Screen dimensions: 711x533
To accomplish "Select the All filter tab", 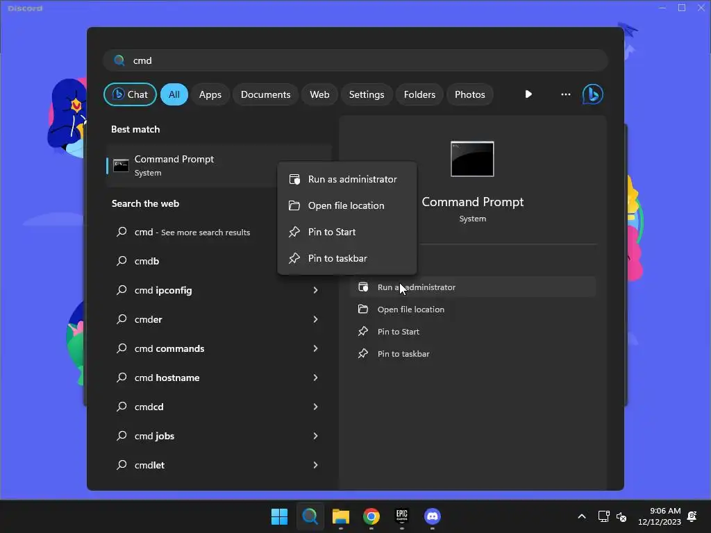I will point(174,94).
